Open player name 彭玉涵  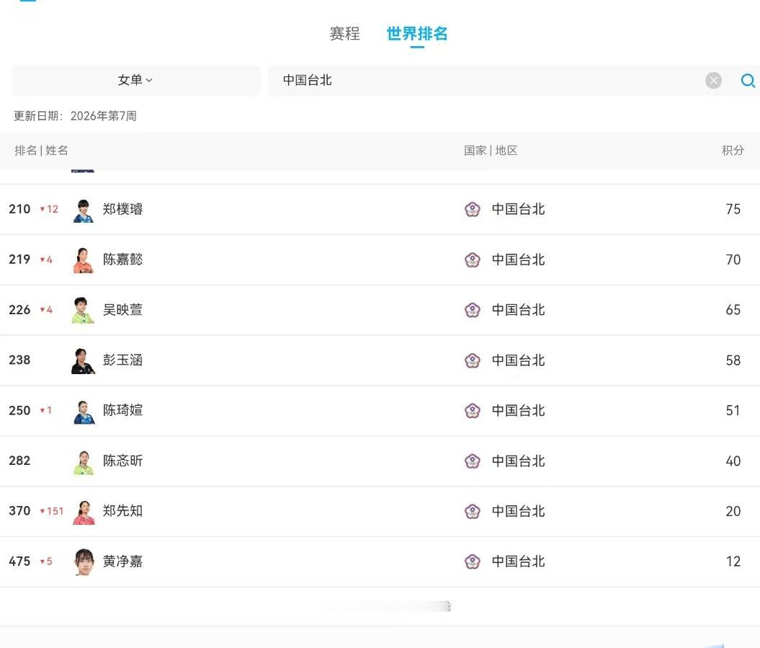click(122, 360)
